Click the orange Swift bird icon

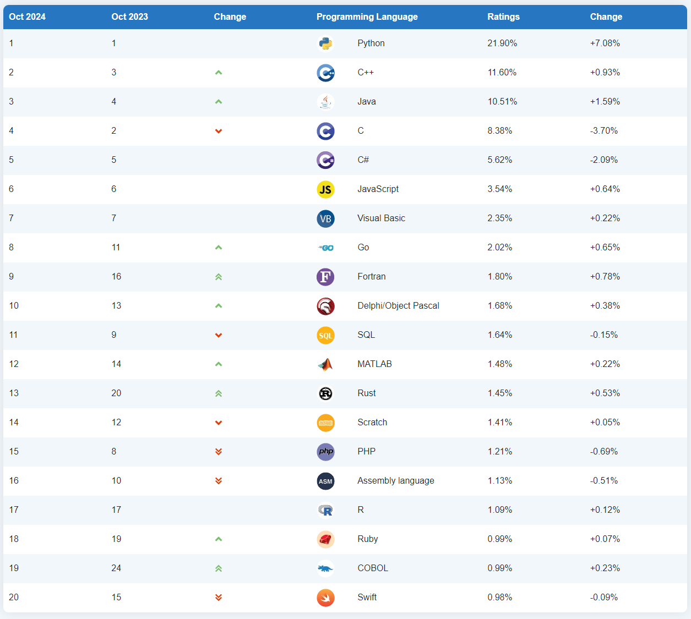tap(325, 598)
